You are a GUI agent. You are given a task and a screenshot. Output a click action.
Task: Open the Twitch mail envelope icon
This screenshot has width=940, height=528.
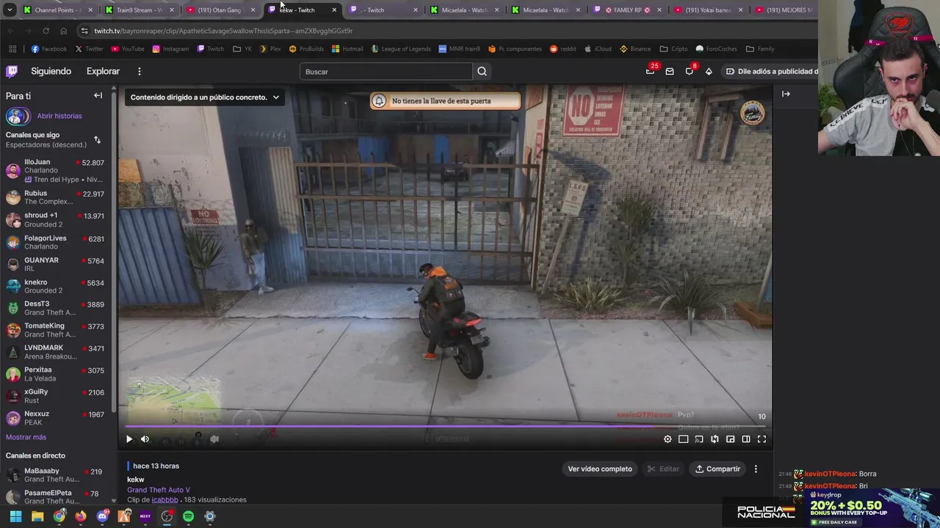670,71
